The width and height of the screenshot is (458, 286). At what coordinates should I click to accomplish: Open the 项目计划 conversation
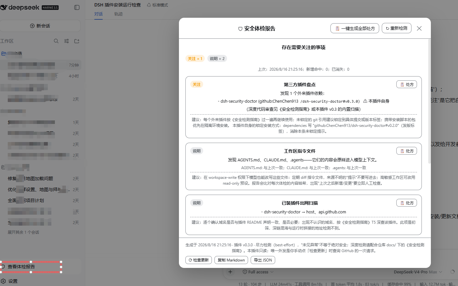[x=41, y=200]
